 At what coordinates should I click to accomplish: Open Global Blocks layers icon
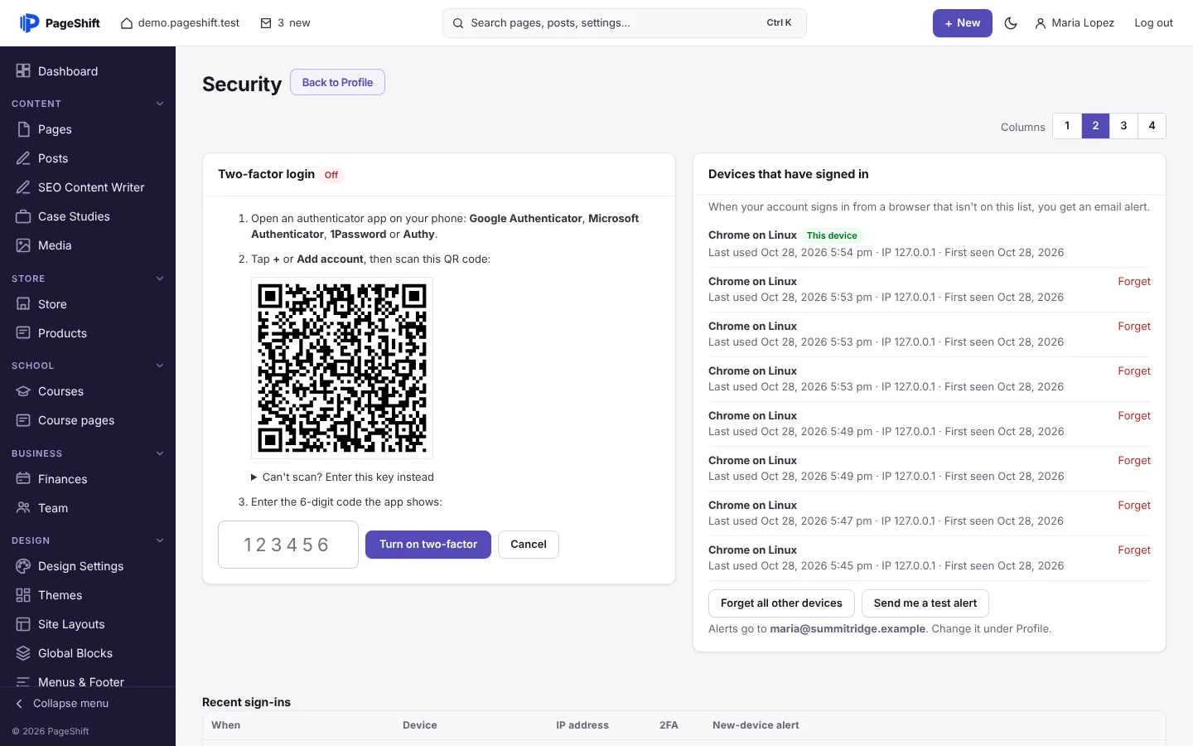[x=23, y=653]
